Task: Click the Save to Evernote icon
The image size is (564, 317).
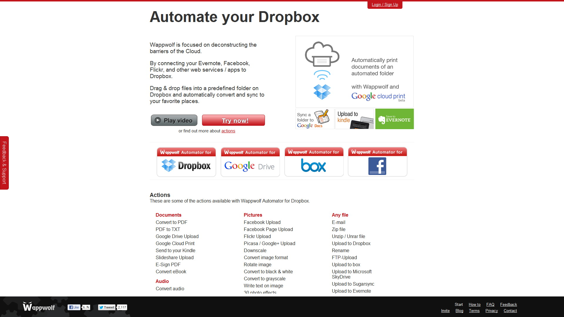Action: (x=394, y=119)
